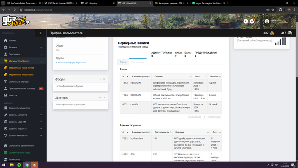Open the Chrome three-dot menu
The image size is (298, 168).
click(x=295, y=10)
